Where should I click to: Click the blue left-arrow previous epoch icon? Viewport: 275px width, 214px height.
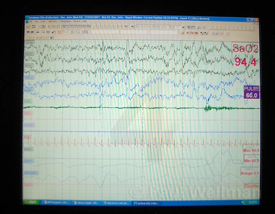pyautogui.click(x=28, y=32)
